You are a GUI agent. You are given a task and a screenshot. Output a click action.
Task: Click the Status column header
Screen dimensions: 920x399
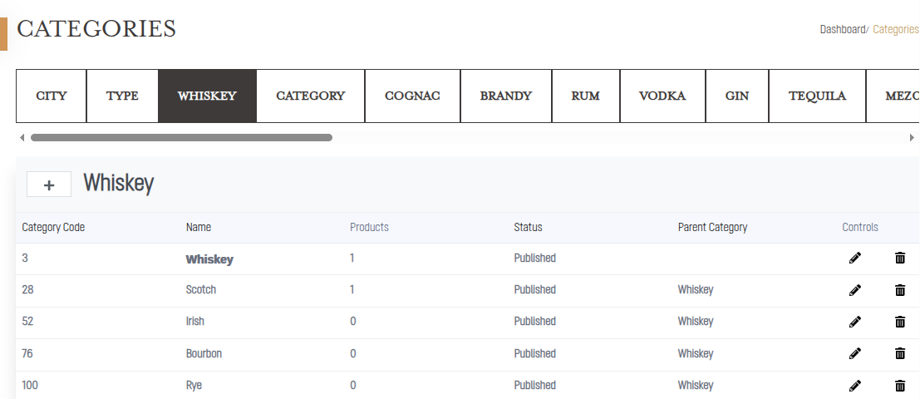[528, 227]
